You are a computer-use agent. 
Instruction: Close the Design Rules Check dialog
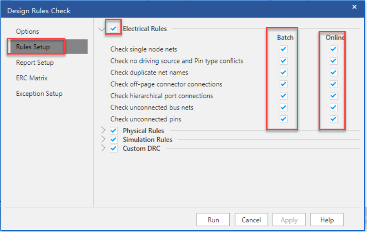[x=354, y=7]
